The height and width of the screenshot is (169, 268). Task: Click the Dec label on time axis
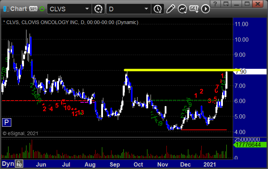(185, 164)
